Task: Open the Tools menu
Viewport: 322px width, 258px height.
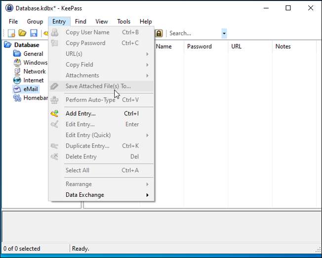Action: (123, 21)
